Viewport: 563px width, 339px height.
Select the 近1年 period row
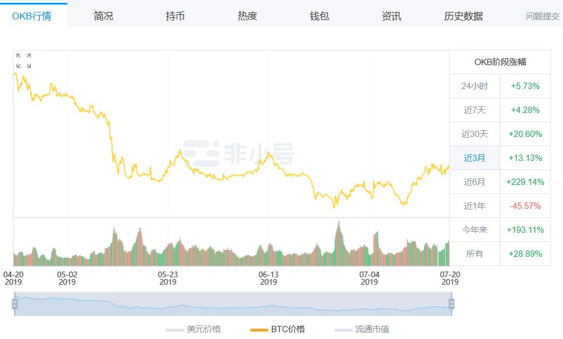click(500, 206)
